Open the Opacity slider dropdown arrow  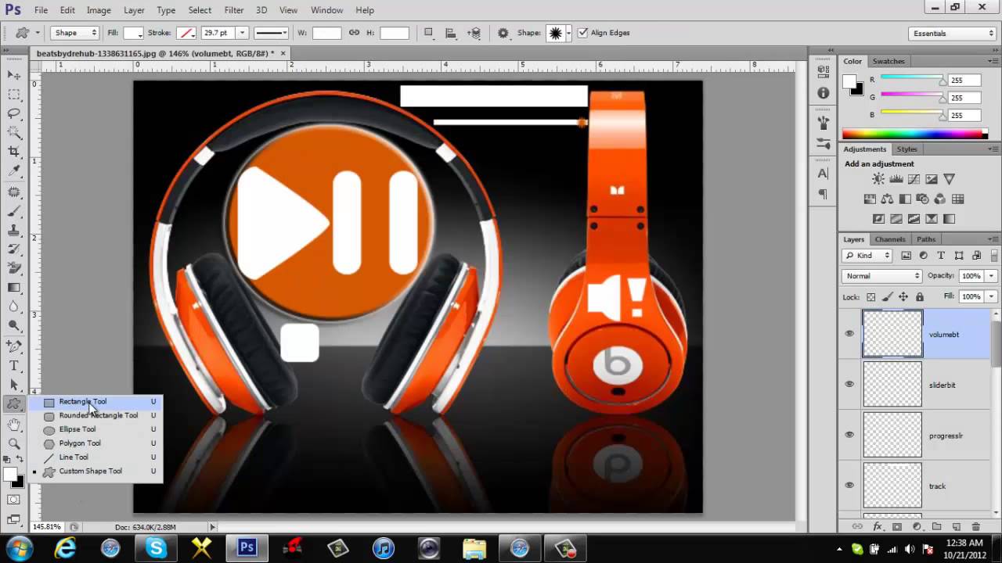tap(991, 276)
